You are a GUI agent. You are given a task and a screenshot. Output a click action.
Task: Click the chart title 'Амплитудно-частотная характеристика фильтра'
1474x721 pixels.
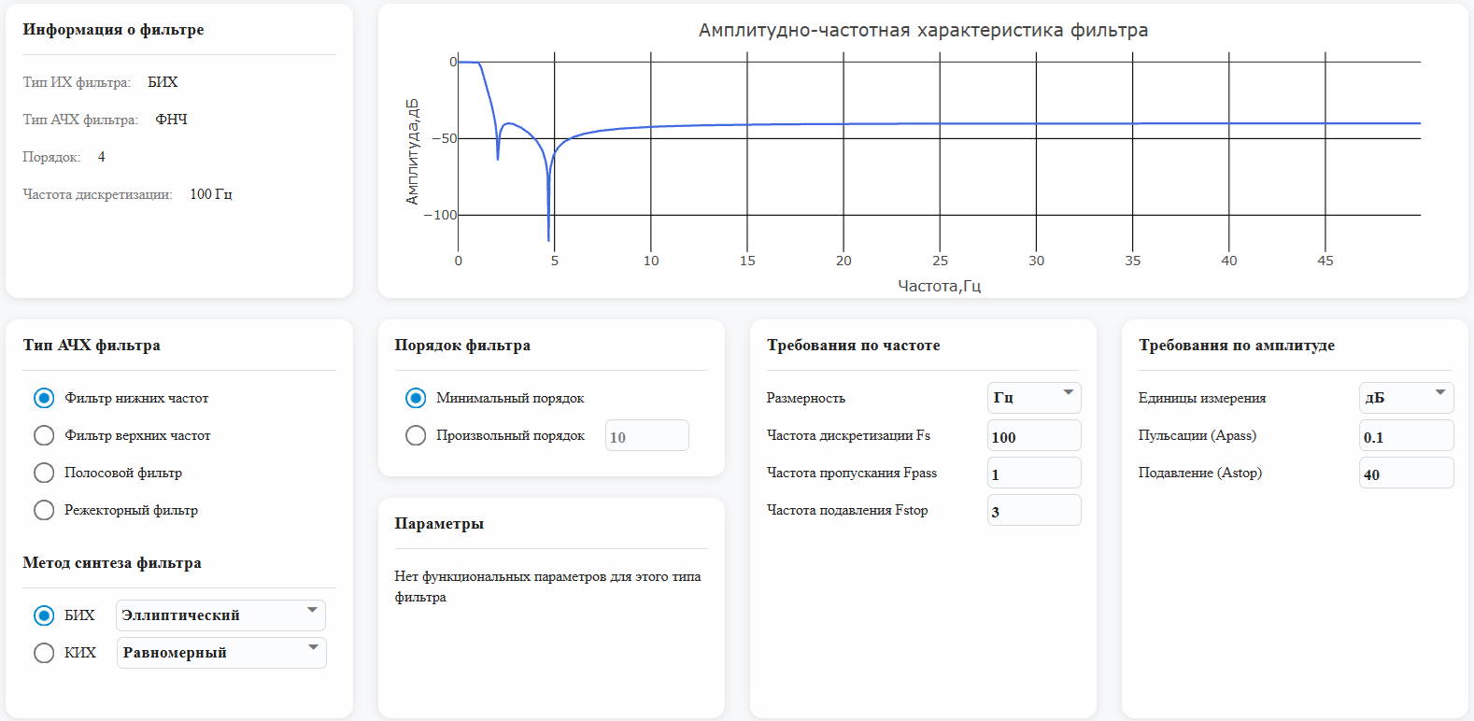point(923,31)
